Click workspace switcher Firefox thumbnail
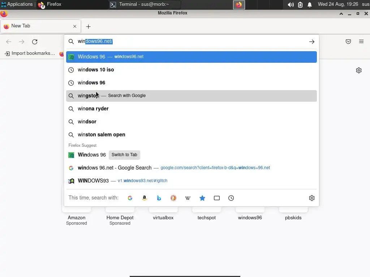Viewport: 370px width, 277px height. (x=239, y=5)
